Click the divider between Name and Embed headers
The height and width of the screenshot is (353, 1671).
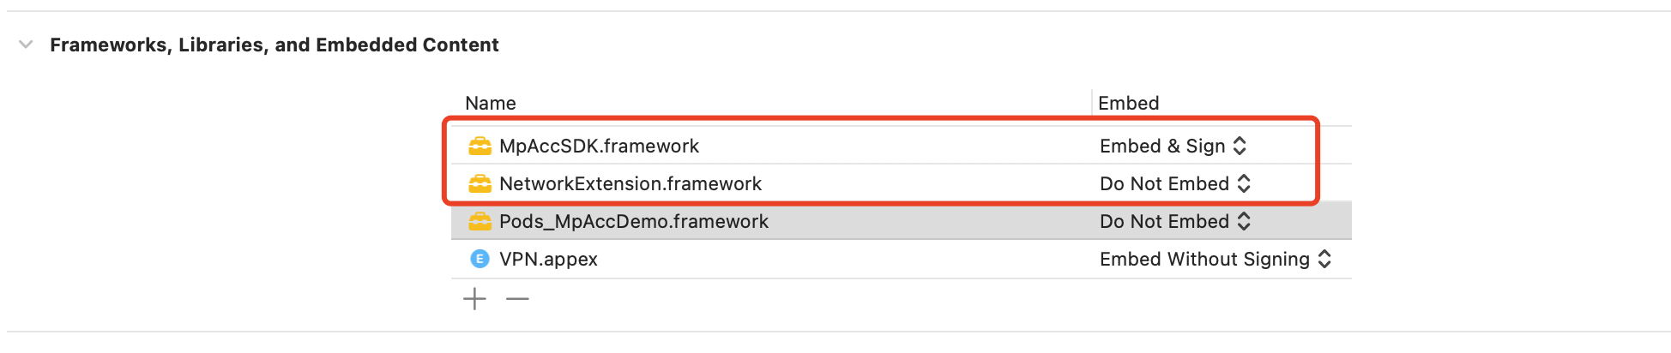click(1092, 103)
